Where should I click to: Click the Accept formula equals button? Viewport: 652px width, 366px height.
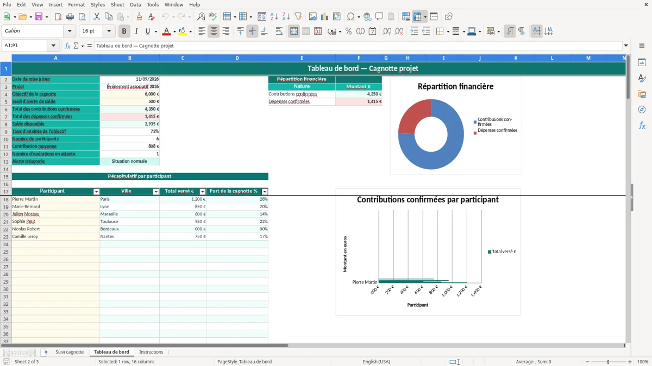tap(89, 46)
